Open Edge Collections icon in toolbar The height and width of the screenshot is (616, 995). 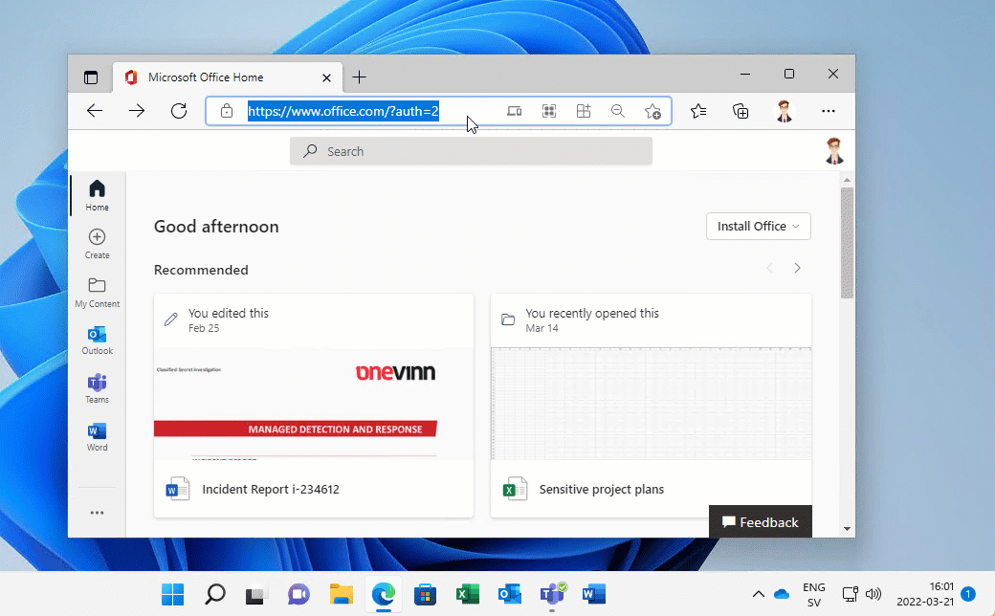pos(741,111)
